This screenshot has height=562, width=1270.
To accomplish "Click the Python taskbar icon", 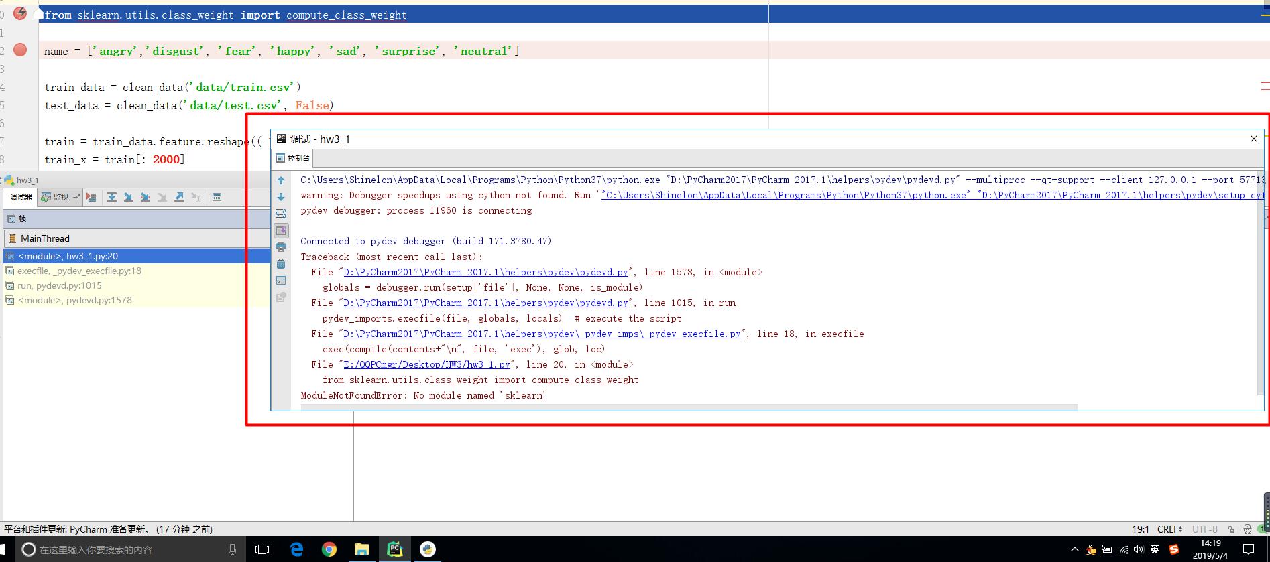I will (427, 549).
